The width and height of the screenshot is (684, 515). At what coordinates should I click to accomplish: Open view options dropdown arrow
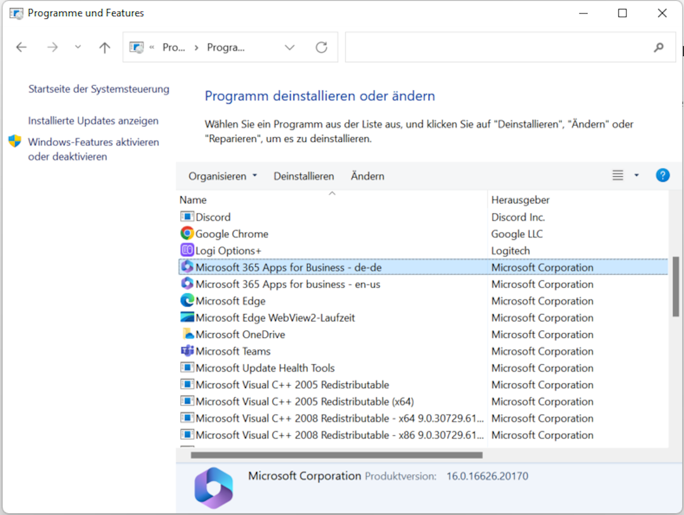point(636,176)
